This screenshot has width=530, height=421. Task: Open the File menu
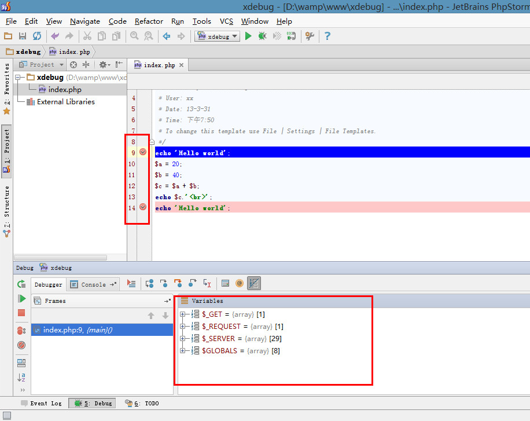click(11, 21)
